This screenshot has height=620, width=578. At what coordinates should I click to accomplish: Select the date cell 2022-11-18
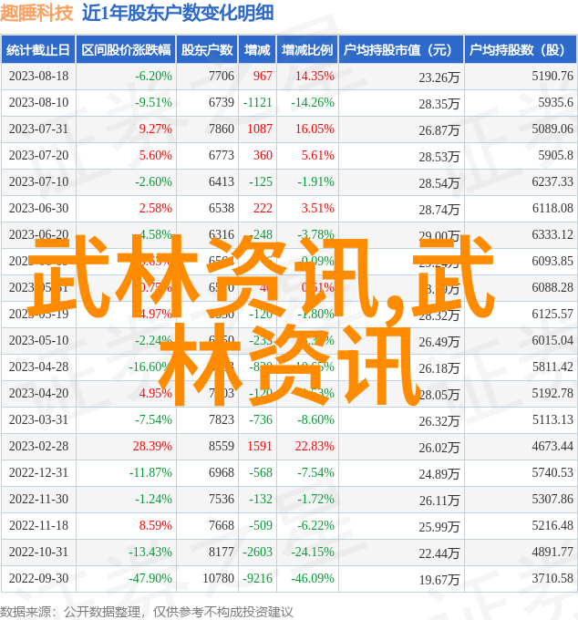pyautogui.click(x=38, y=525)
